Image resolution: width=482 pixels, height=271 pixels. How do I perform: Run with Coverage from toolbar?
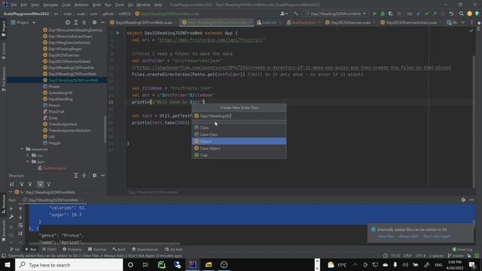click(x=391, y=14)
